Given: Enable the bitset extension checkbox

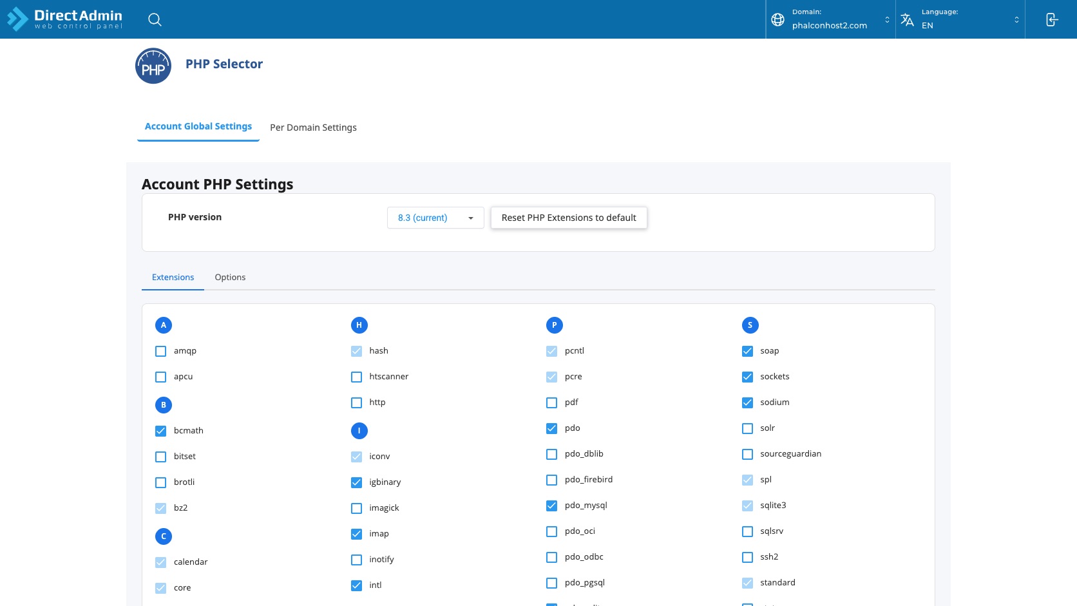Looking at the screenshot, I should tap(161, 457).
